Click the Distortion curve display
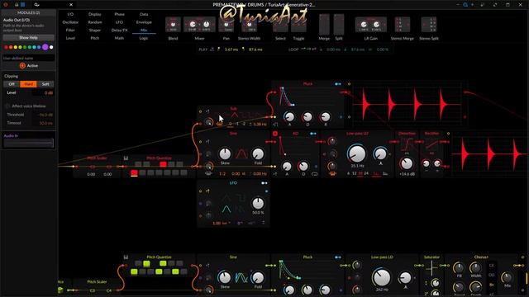 pyautogui.click(x=407, y=145)
